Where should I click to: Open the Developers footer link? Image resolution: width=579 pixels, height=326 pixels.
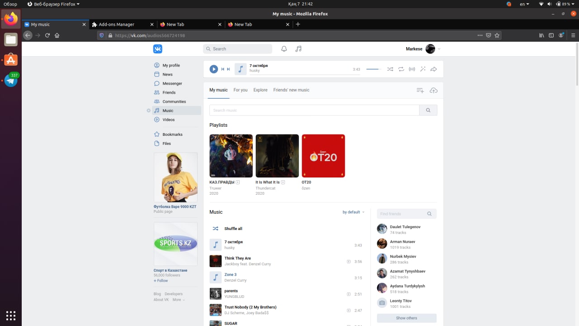click(174, 294)
